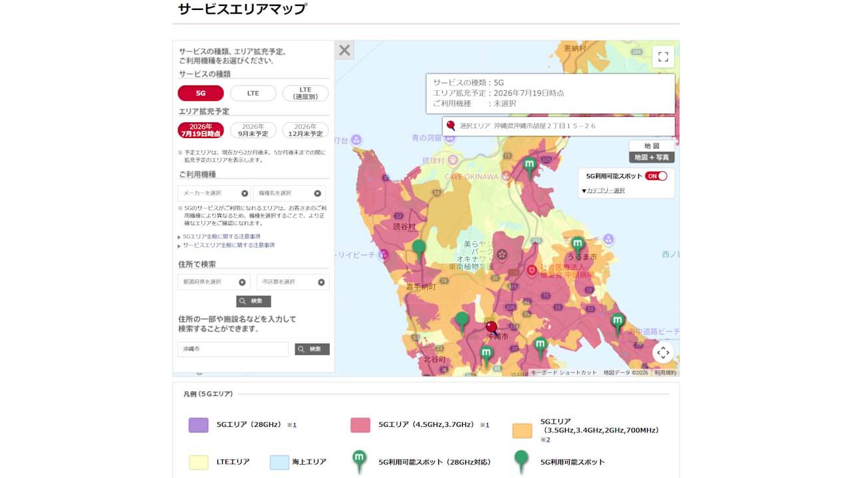
Task: Click the red pin icon in 選択エリア box
Action: (x=451, y=126)
